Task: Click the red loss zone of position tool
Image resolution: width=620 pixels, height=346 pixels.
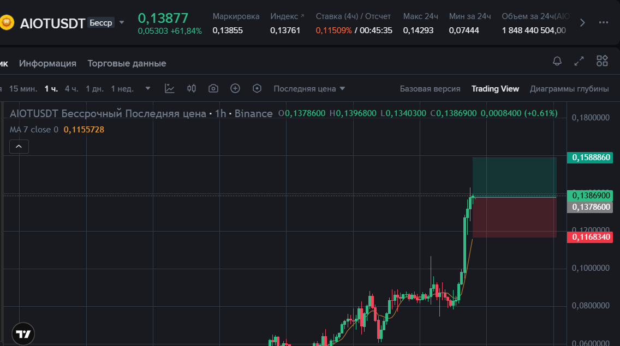Action: [515, 217]
